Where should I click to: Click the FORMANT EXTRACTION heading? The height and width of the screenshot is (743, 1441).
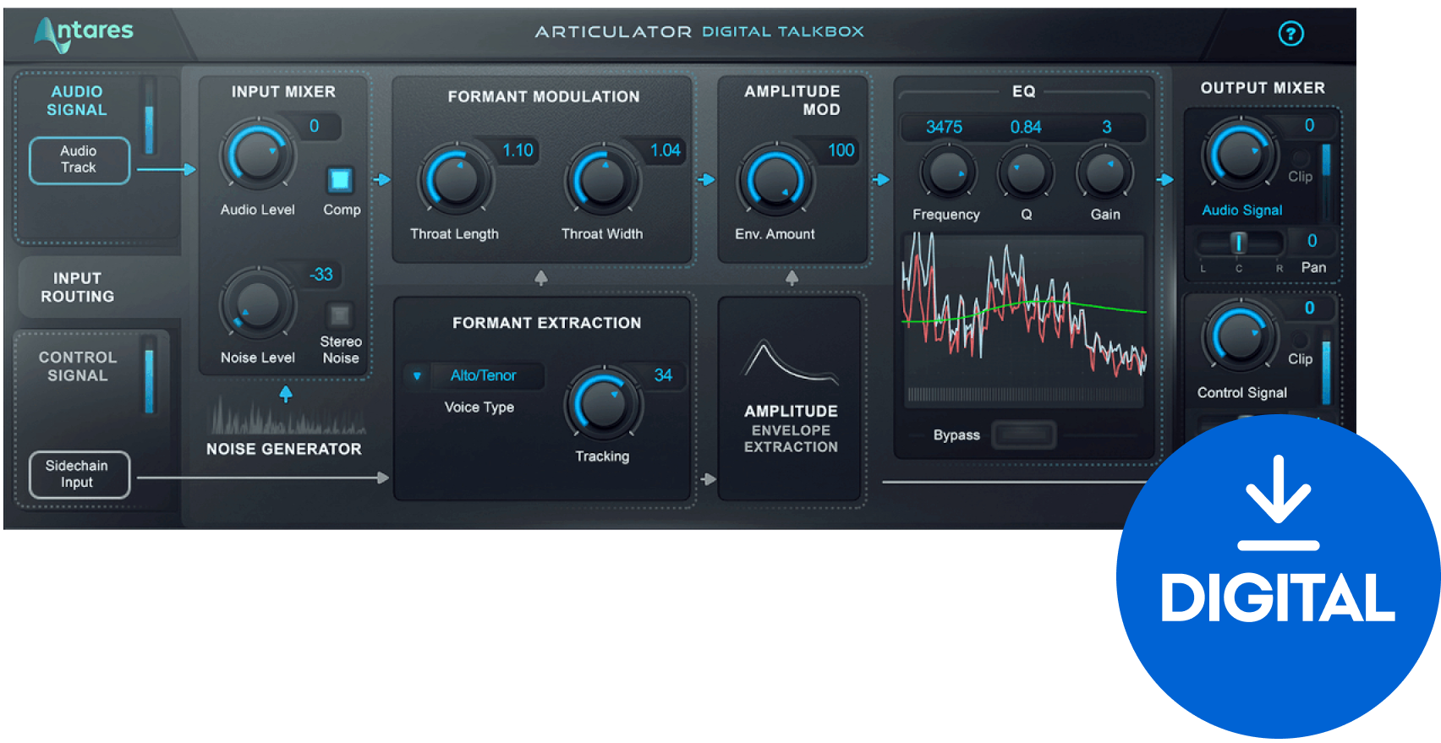[x=546, y=323]
